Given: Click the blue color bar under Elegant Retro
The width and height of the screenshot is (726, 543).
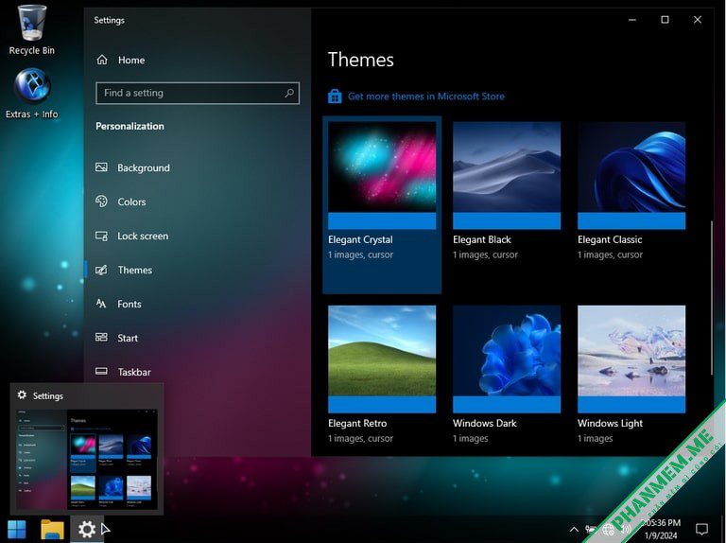Looking at the screenshot, I should point(382,405).
